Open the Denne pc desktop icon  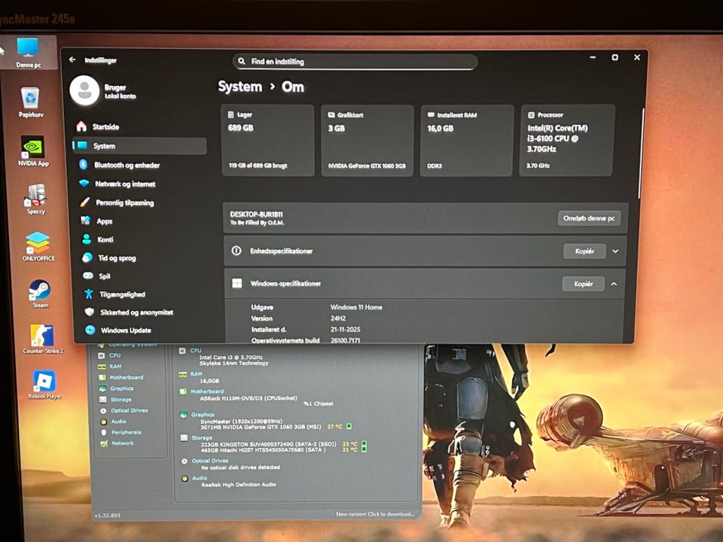(28, 49)
